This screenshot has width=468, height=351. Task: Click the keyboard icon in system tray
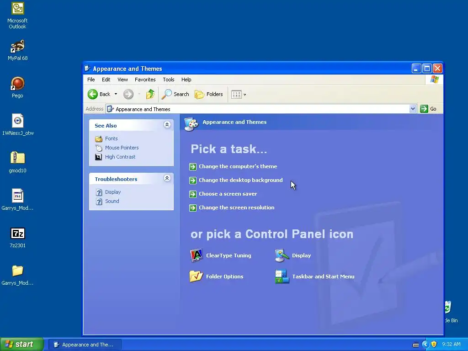point(415,345)
